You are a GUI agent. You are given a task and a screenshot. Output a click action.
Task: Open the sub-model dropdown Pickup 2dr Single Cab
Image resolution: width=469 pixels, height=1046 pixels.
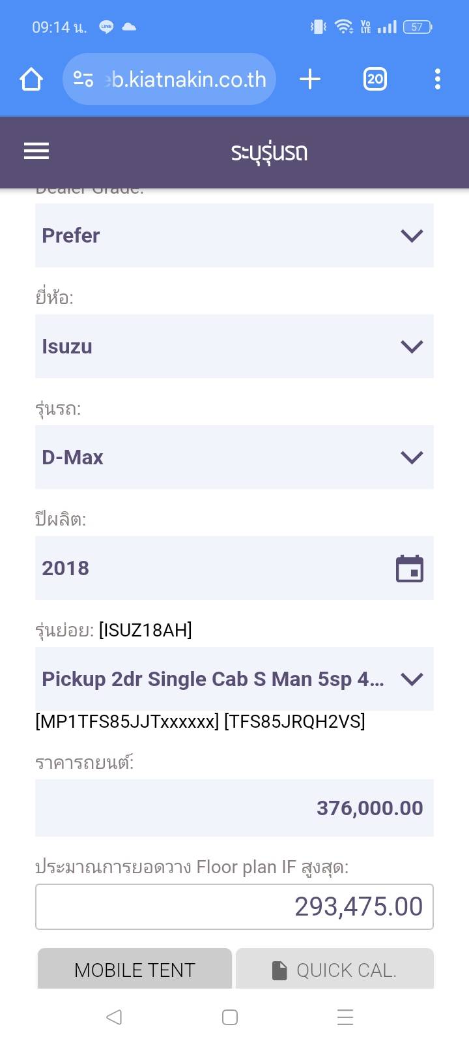point(234,679)
